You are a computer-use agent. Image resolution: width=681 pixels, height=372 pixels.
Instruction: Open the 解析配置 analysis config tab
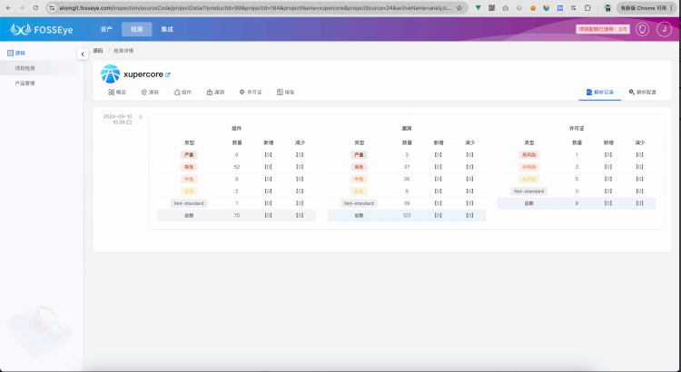pos(642,92)
